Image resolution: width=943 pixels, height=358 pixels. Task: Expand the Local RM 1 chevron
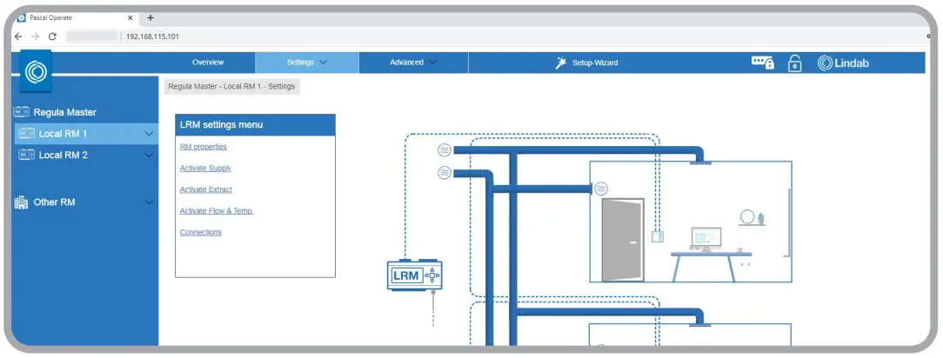(x=149, y=134)
